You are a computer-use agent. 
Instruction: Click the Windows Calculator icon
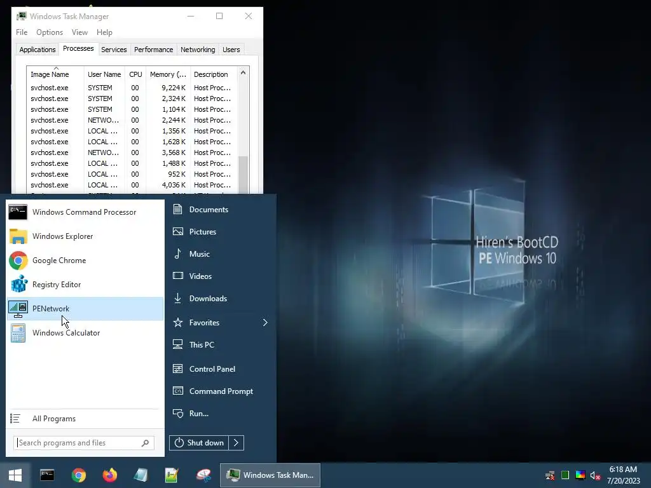tap(18, 333)
